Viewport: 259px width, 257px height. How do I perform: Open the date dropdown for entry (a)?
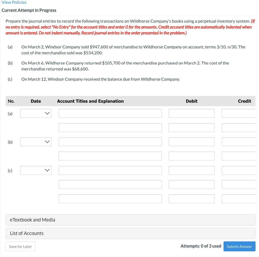36,113
